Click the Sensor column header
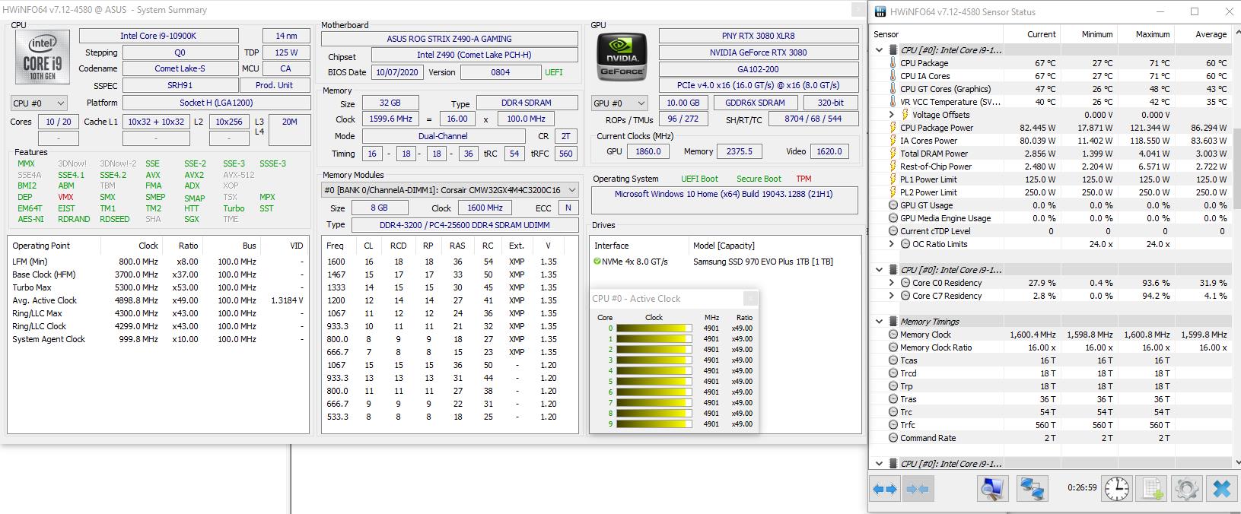 click(936, 34)
